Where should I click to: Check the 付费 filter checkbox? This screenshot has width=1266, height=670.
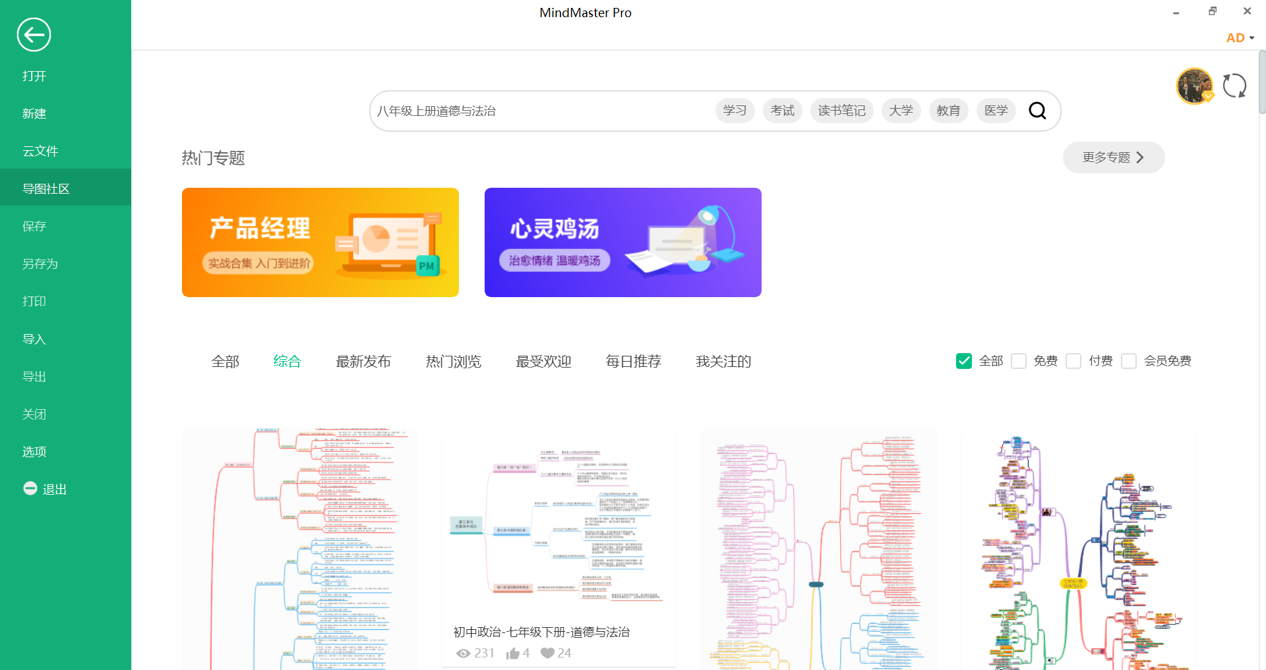point(1073,361)
